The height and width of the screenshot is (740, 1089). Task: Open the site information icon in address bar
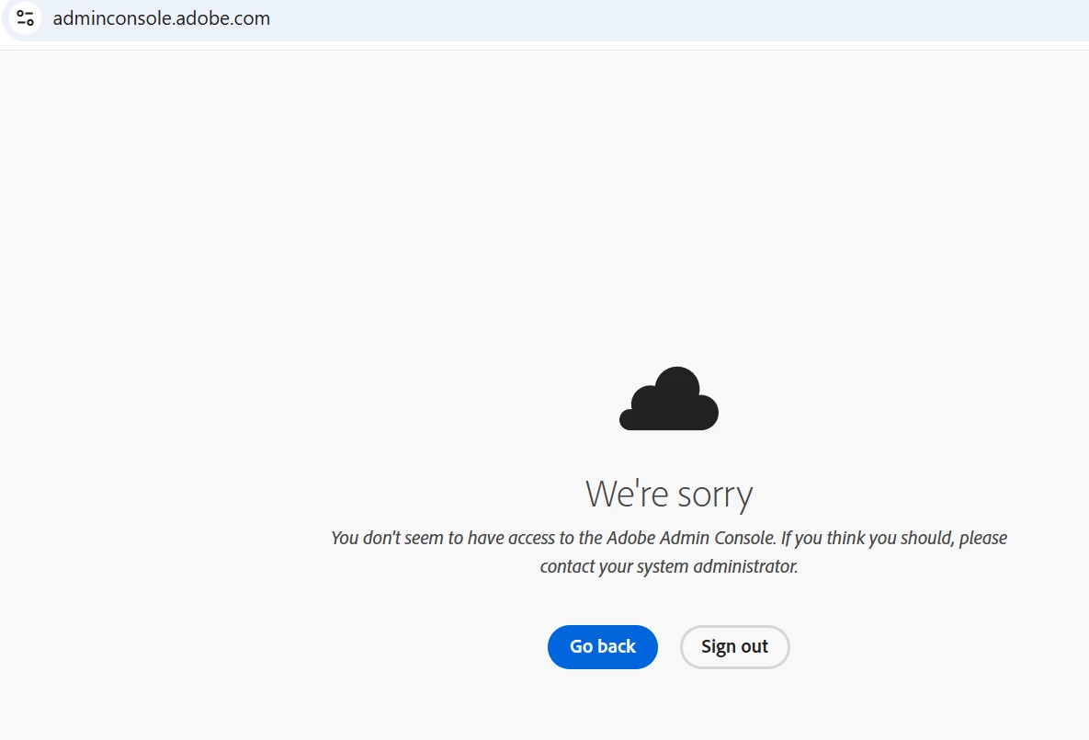(x=25, y=17)
